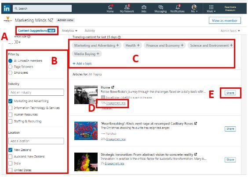The height and width of the screenshot is (177, 248).
Task: Select the Page followers radio button
Action: pyautogui.click(x=10, y=67)
